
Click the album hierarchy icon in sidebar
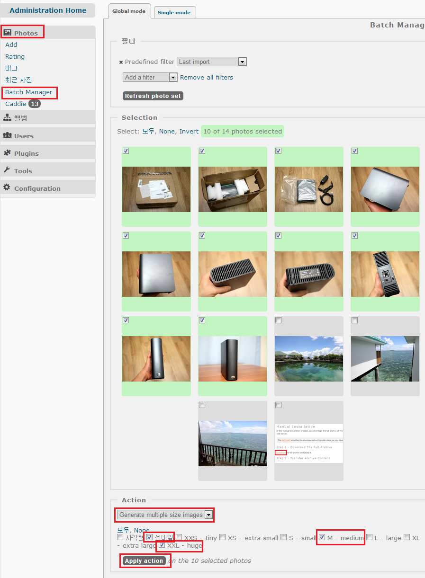click(7, 117)
